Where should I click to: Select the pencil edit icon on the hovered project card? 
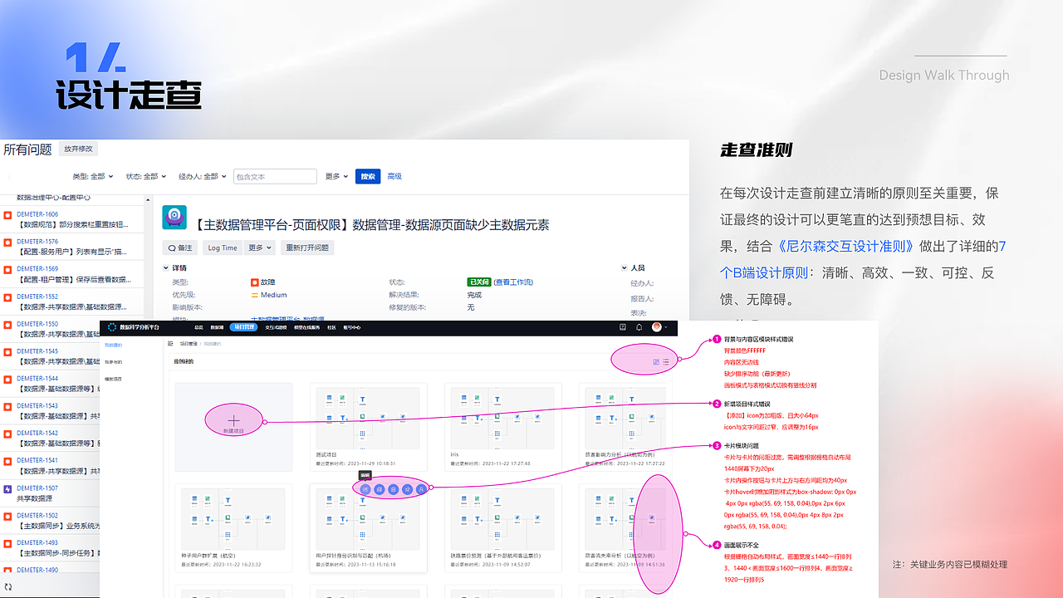[364, 488]
